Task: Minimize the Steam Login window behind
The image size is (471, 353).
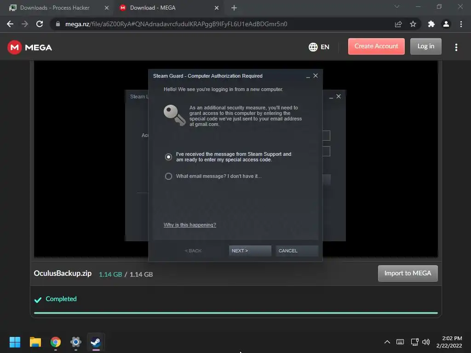Action: pos(331,97)
